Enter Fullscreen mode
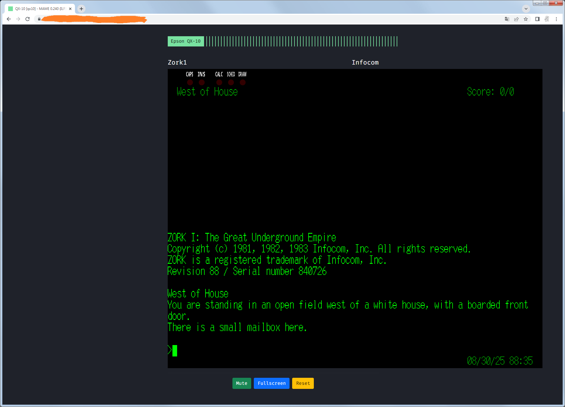565x407 pixels. click(271, 383)
